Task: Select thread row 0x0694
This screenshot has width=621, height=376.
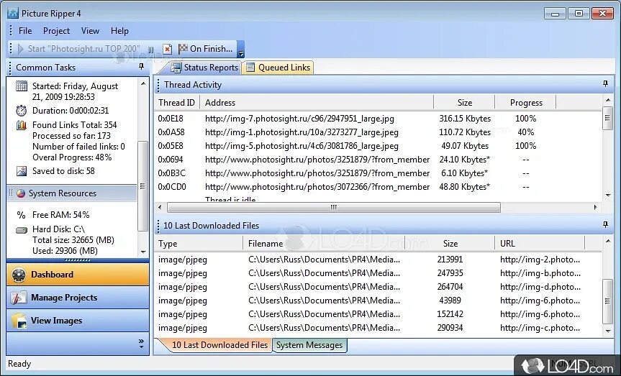Action: [x=379, y=160]
